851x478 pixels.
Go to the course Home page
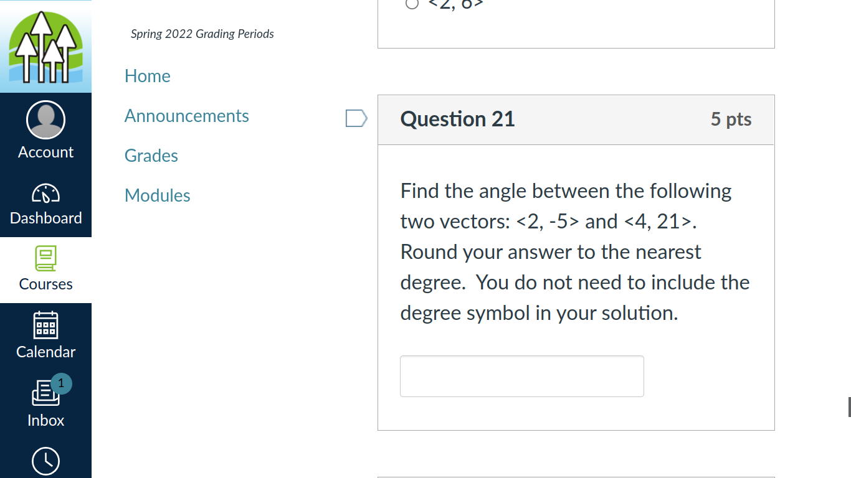[147, 75]
